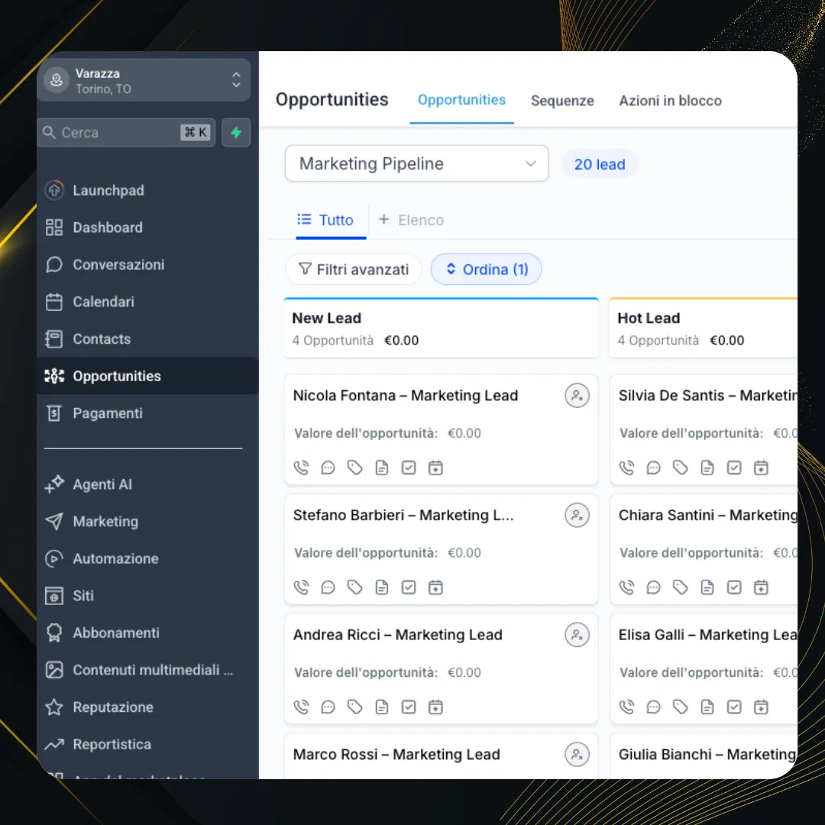This screenshot has height=825, width=825.
Task: Click the Cerca search field
Action: pos(126,132)
